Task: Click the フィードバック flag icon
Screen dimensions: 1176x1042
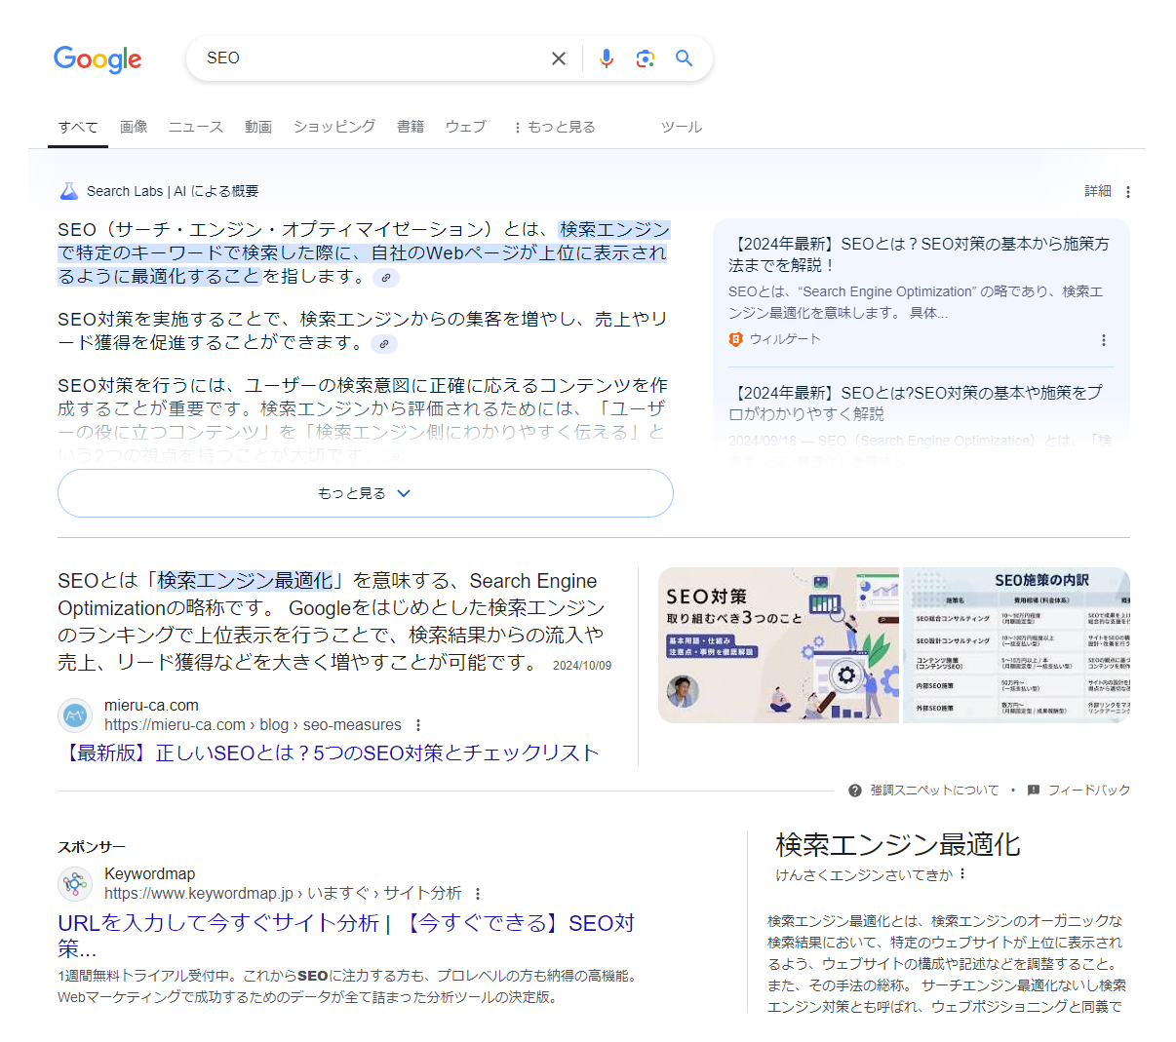Action: [1034, 791]
